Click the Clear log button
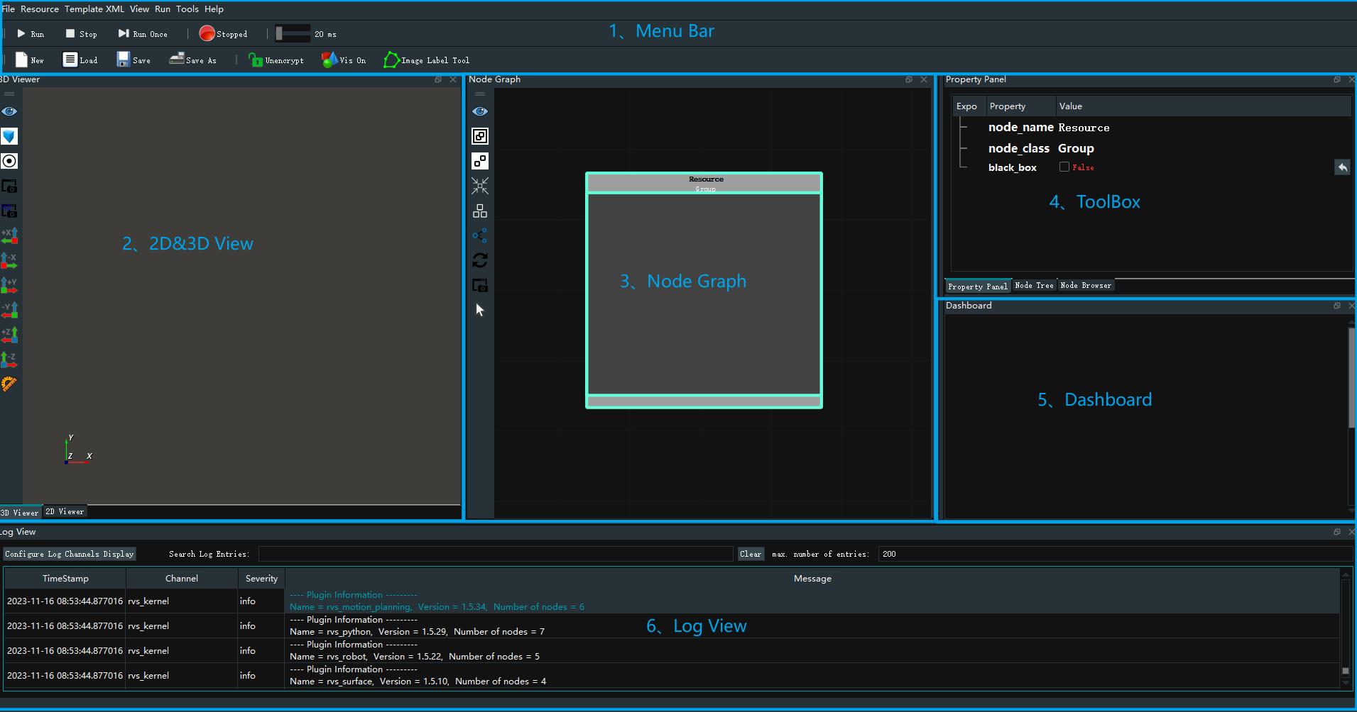 click(x=750, y=554)
